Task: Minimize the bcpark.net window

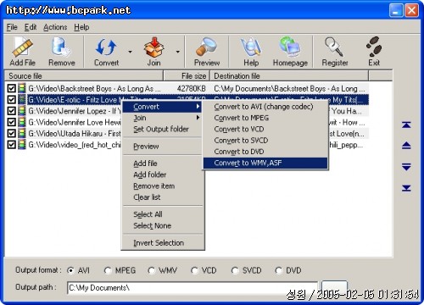Action: click(396, 10)
